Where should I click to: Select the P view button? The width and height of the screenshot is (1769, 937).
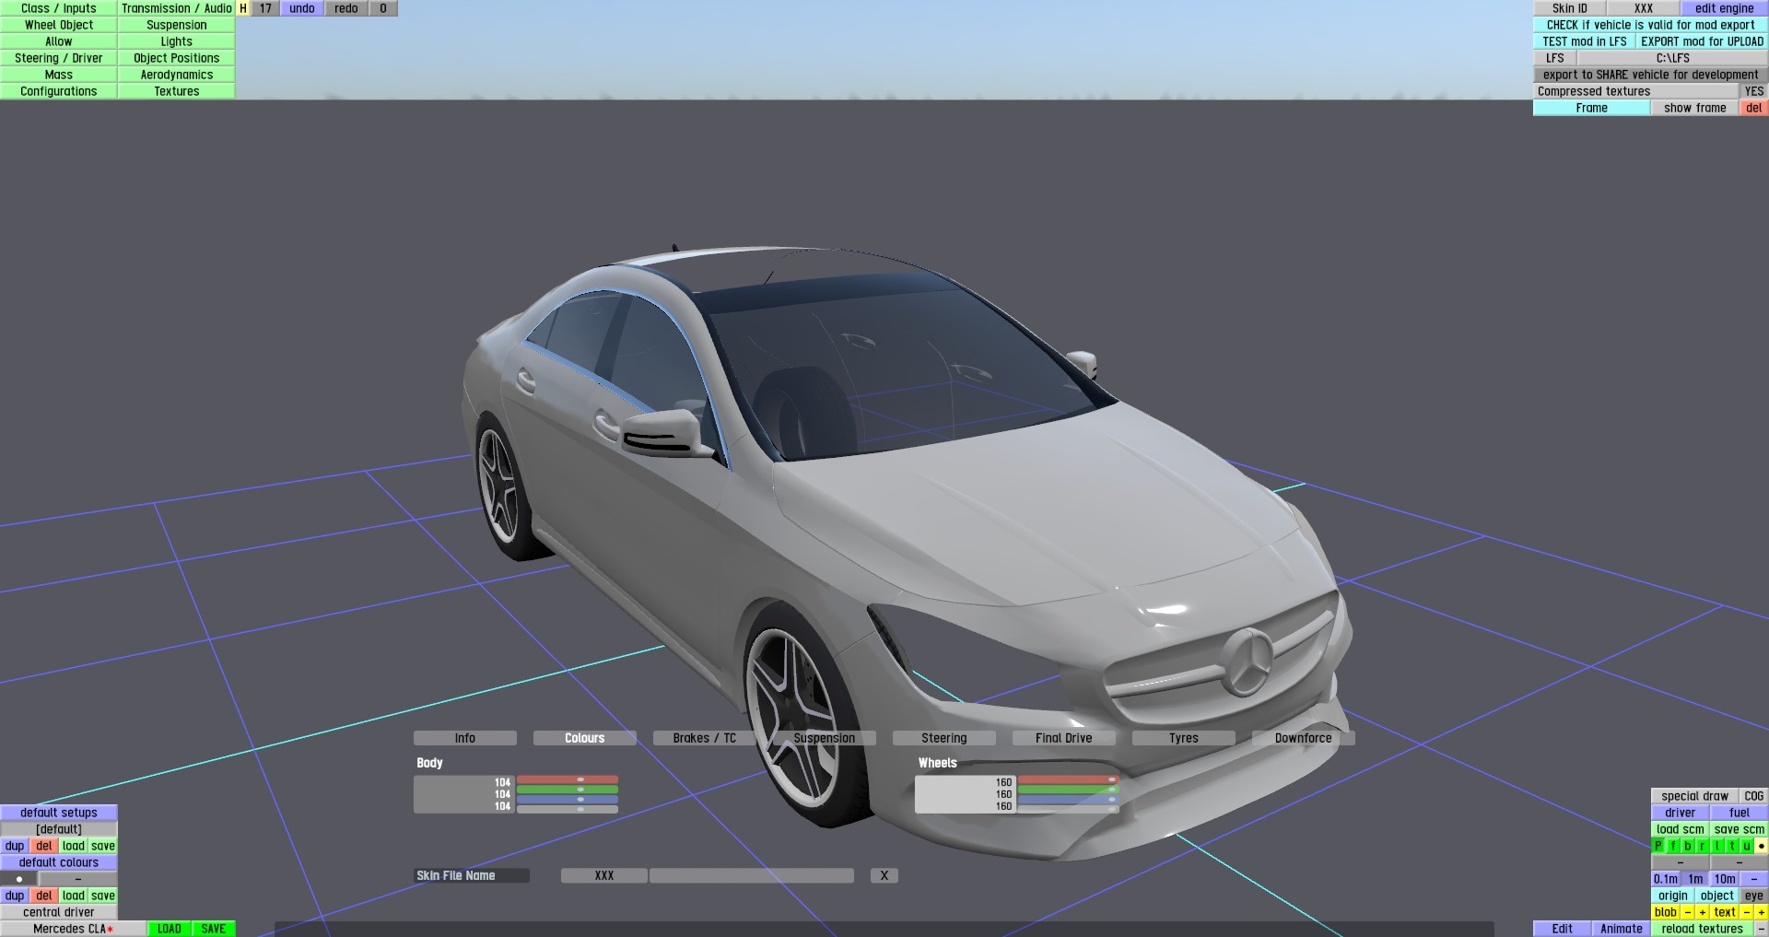pyautogui.click(x=1658, y=846)
